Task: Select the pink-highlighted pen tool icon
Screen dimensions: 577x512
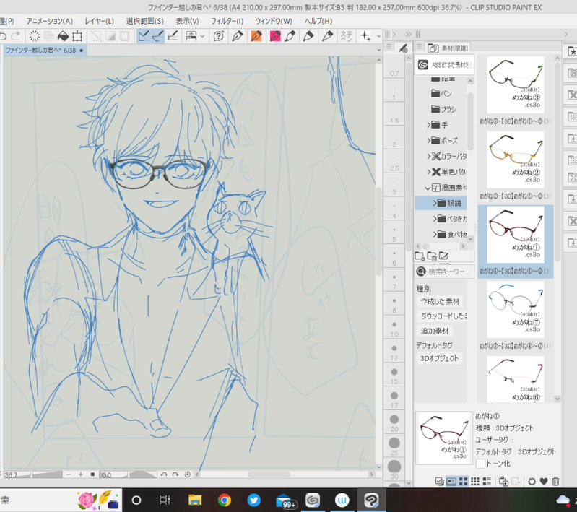Action: [275, 36]
